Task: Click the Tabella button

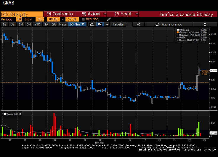Action: (118, 24)
